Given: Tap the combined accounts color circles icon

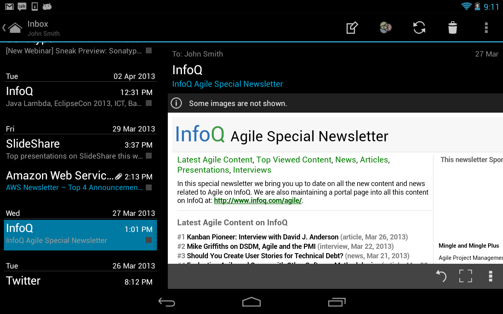Looking at the screenshot, I should click(x=385, y=27).
